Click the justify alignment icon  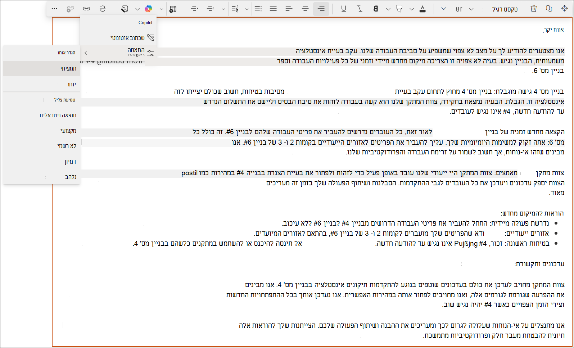coord(274,9)
